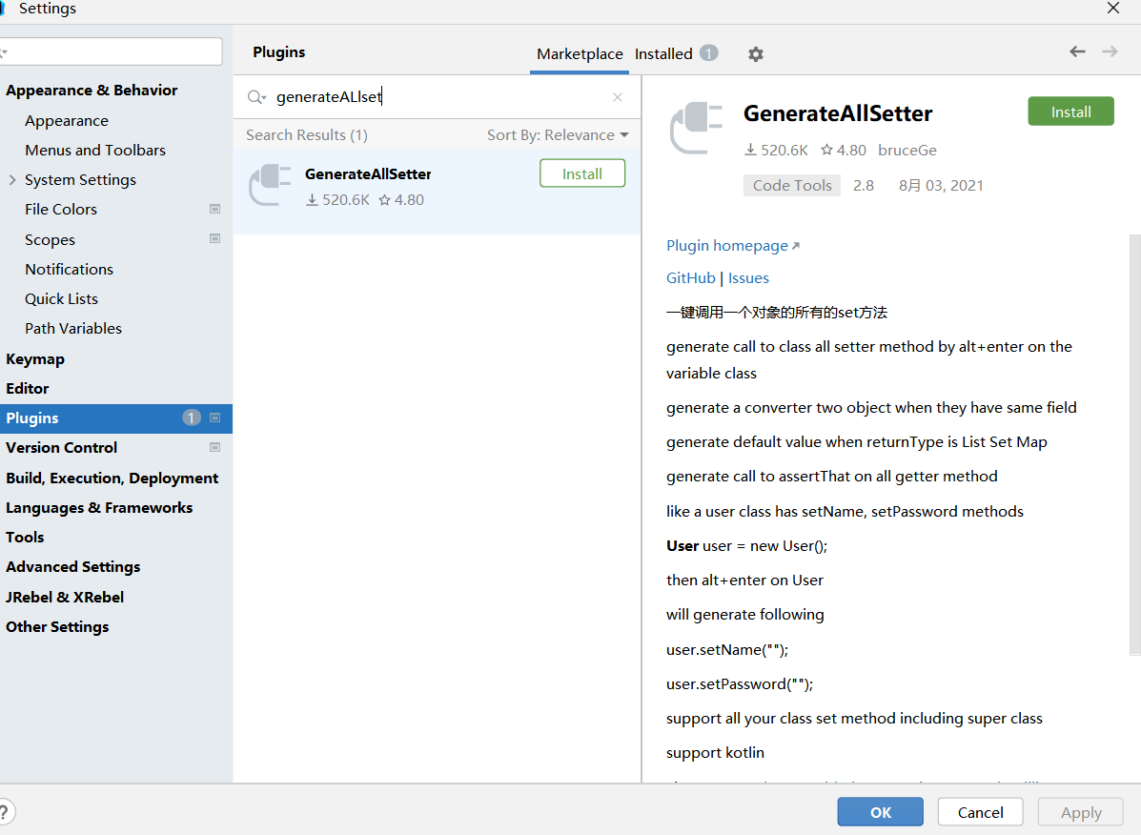
Task: Click Code Tools category tag
Action: [x=792, y=186]
